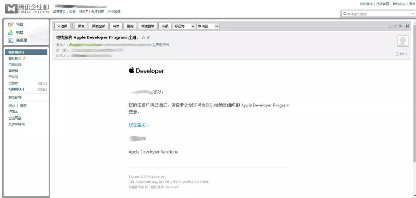Open 其他邮箱 other mailboxes
Viewport: 416px width, 198px height.
15,97
